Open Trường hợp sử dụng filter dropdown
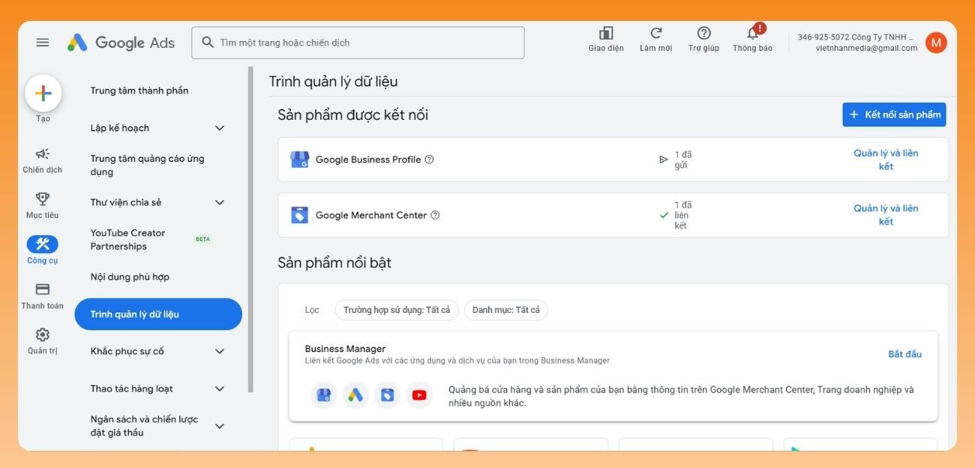Viewport: 975px width, 468px height. tap(397, 310)
